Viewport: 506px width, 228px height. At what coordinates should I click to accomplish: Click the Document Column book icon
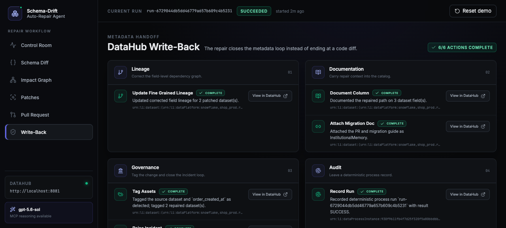[x=318, y=96]
